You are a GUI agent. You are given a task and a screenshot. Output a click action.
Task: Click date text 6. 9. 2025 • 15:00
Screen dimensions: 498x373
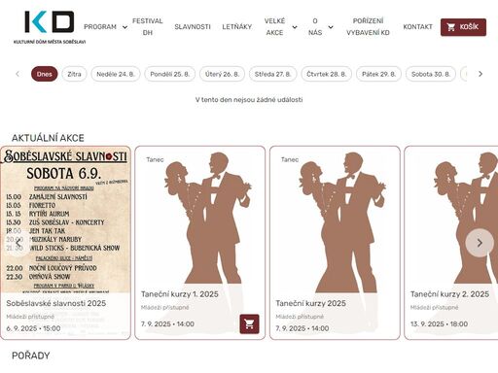click(x=33, y=328)
